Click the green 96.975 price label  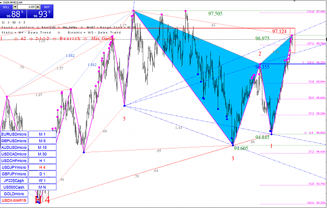click(x=262, y=39)
